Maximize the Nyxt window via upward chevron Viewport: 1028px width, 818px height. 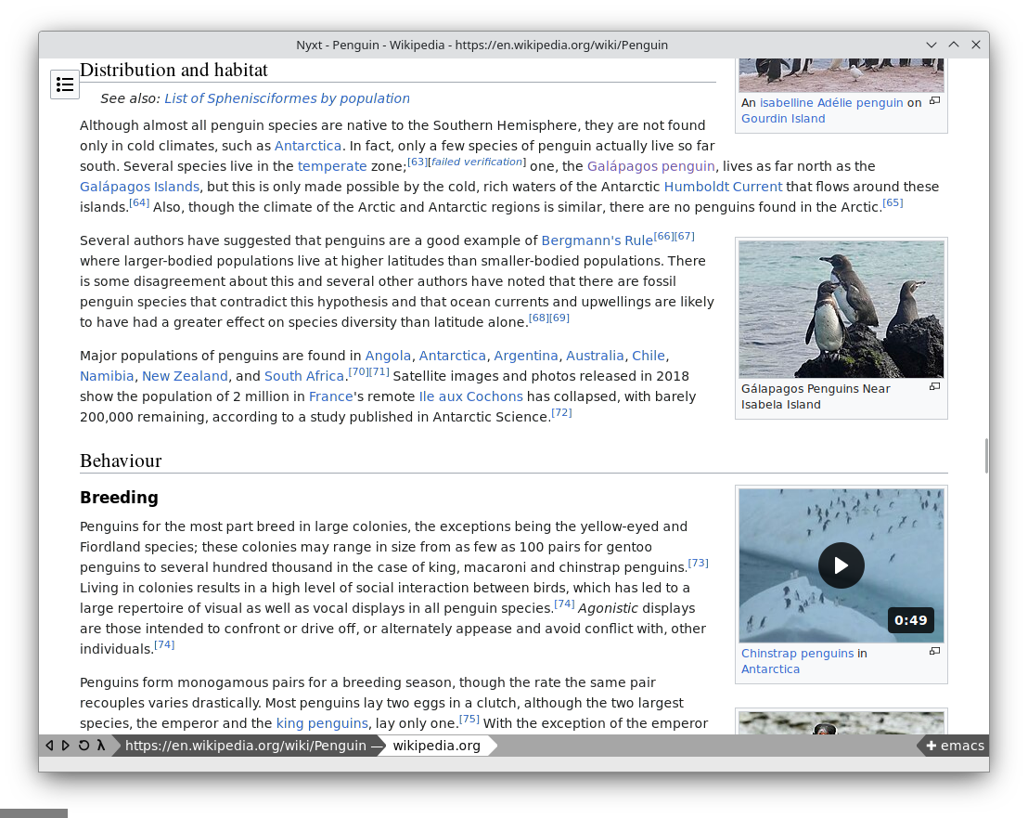[953, 45]
